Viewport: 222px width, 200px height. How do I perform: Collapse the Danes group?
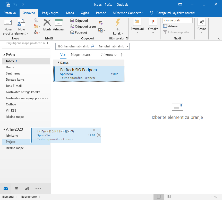pyautogui.click(x=58, y=62)
